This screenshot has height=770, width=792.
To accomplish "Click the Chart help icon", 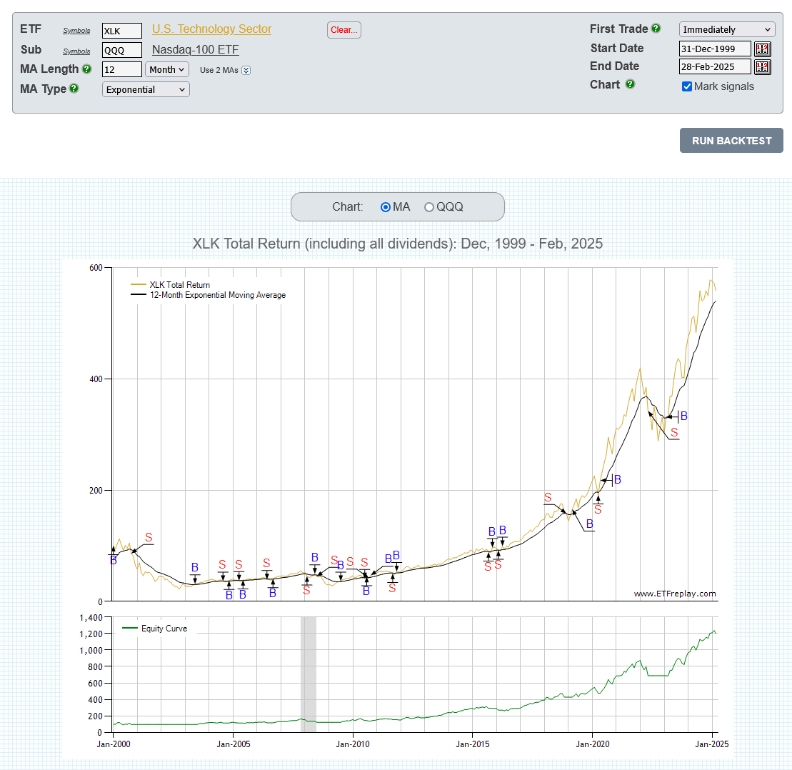I will click(630, 84).
